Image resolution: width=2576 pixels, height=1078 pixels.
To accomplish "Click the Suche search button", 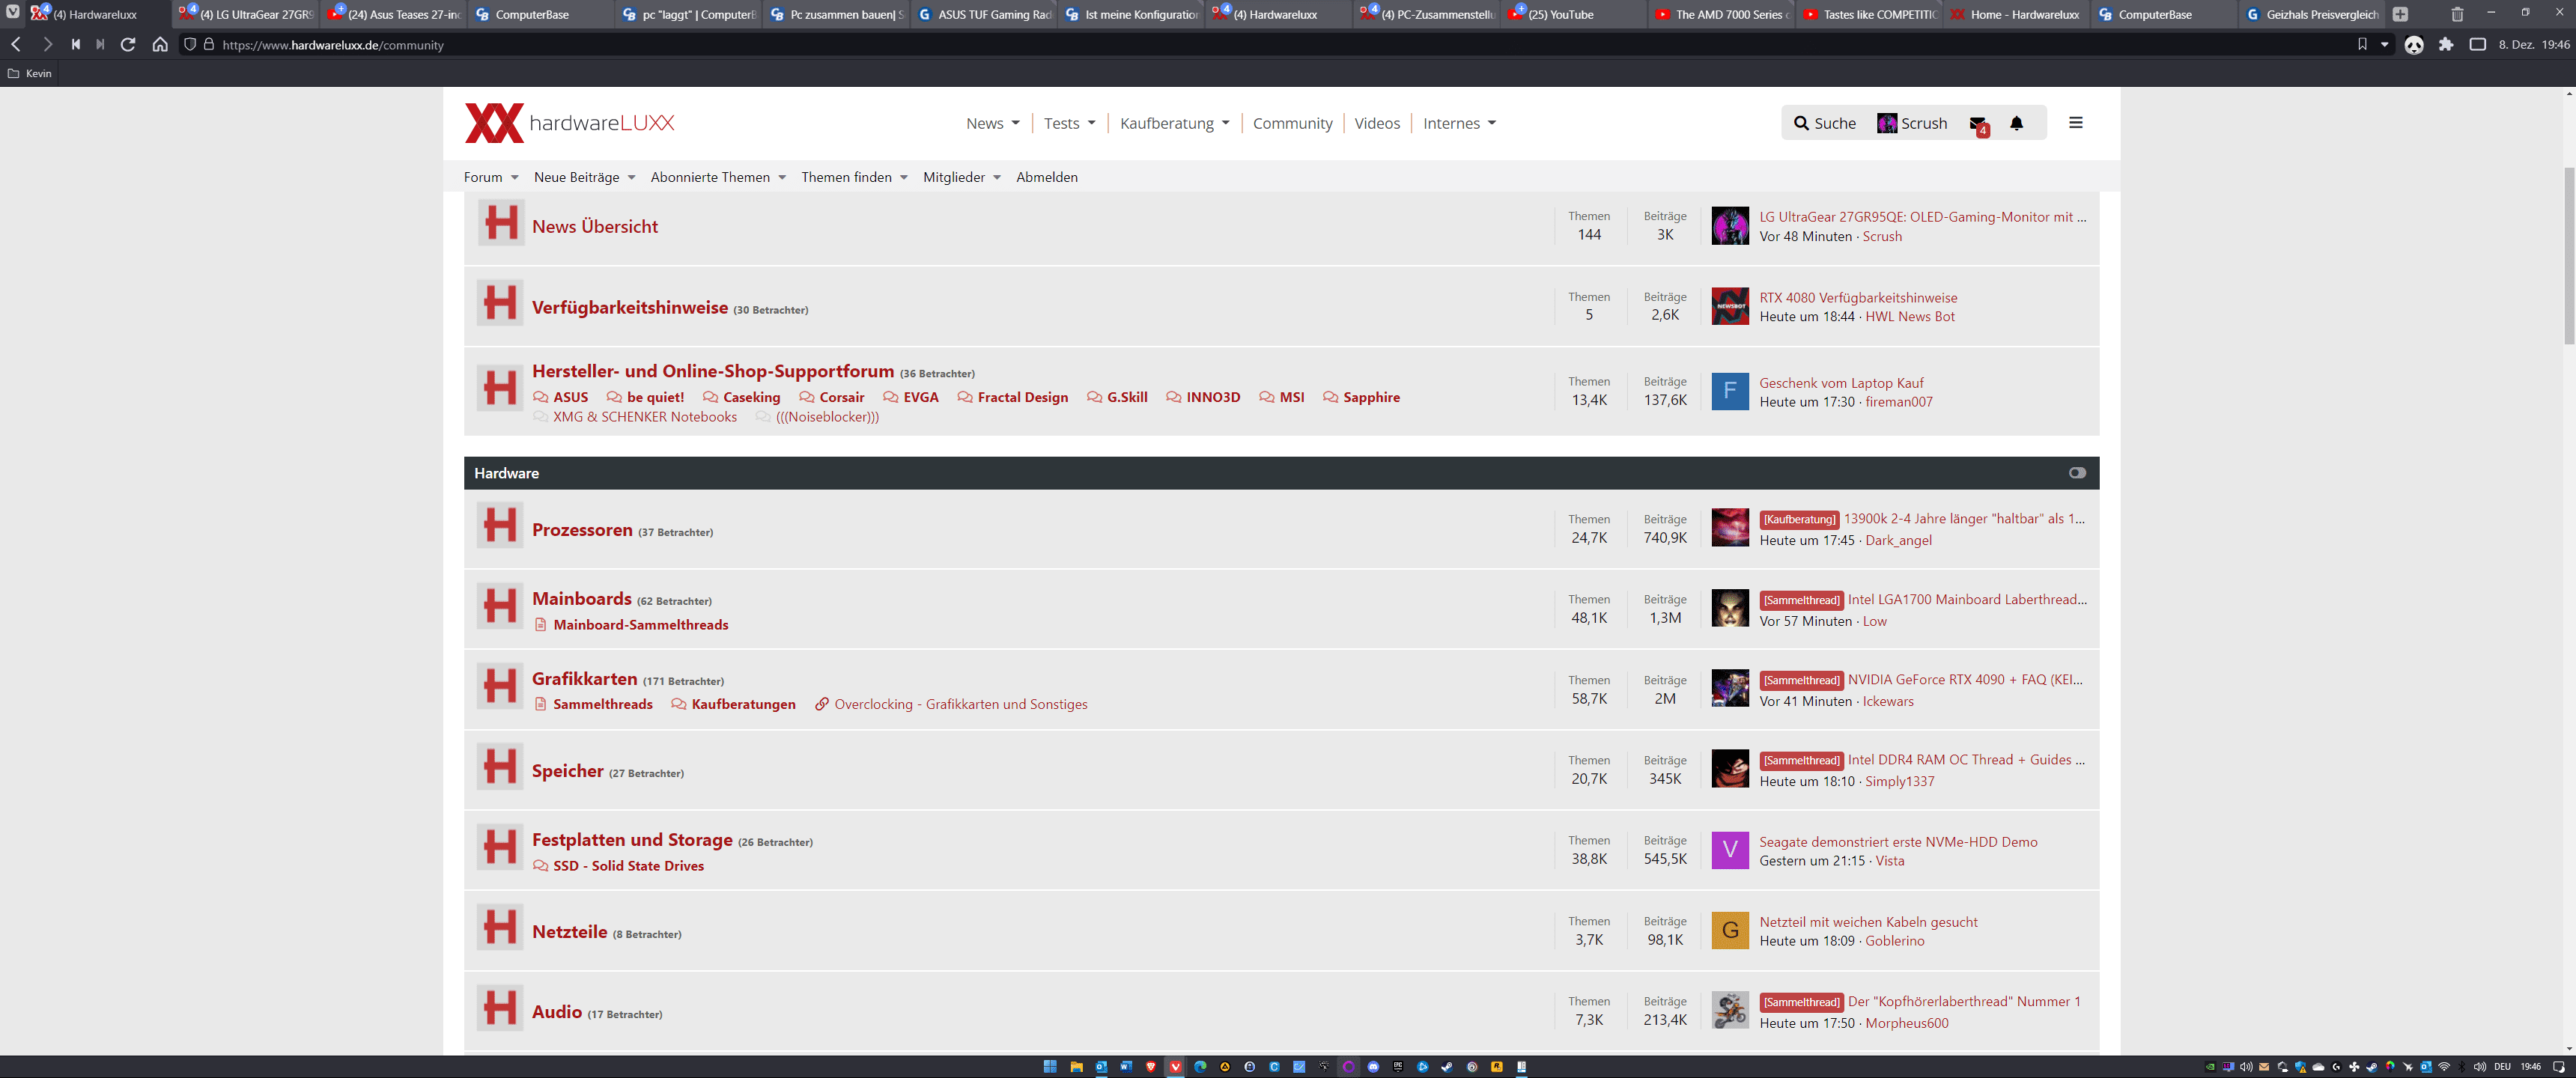I will pos(1824,123).
